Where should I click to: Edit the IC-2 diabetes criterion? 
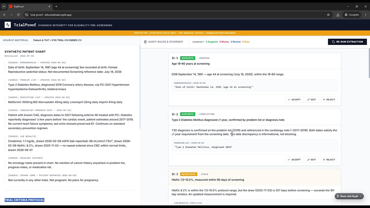click(312, 159)
